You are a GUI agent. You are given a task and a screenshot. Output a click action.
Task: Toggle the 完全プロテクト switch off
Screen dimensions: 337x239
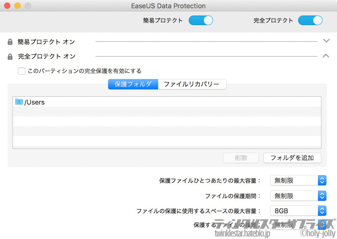[x=310, y=21]
